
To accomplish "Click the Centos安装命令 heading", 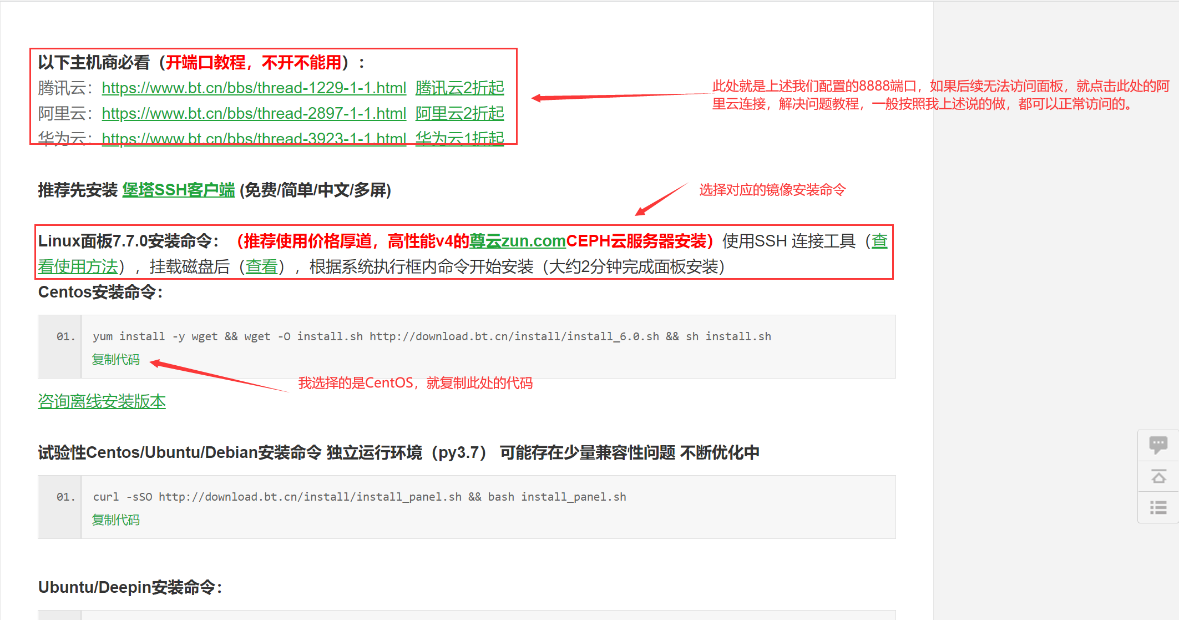I will coord(100,292).
